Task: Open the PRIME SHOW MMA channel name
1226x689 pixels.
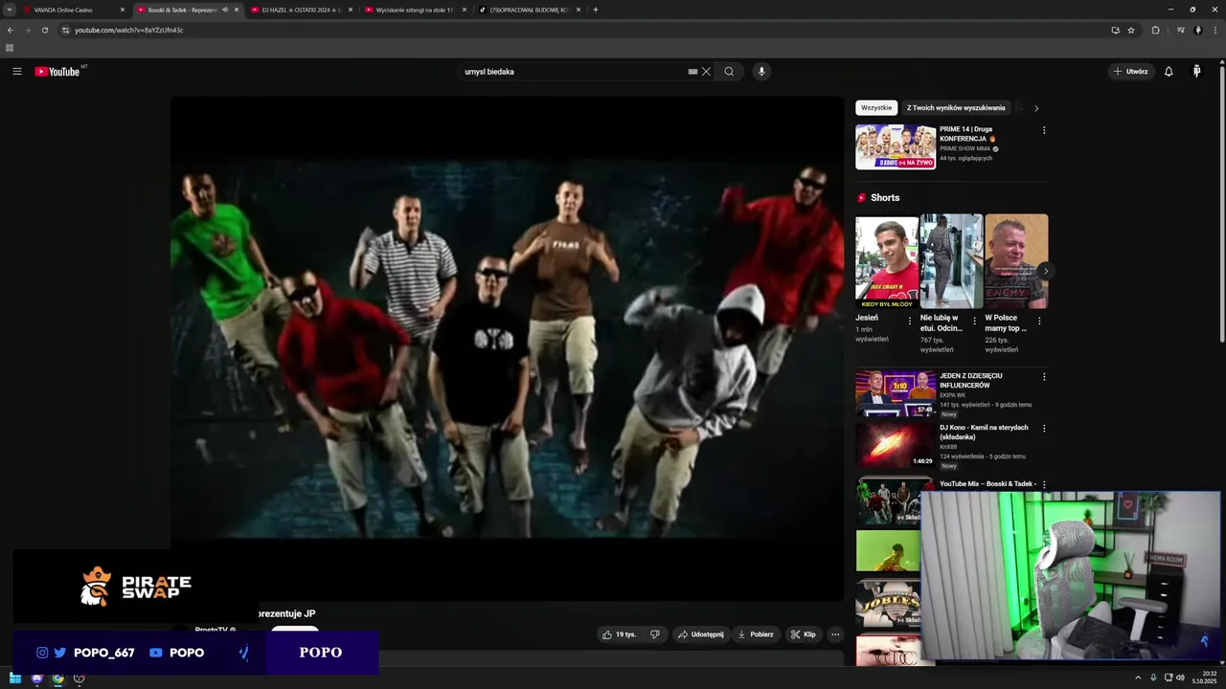Action: (x=965, y=149)
